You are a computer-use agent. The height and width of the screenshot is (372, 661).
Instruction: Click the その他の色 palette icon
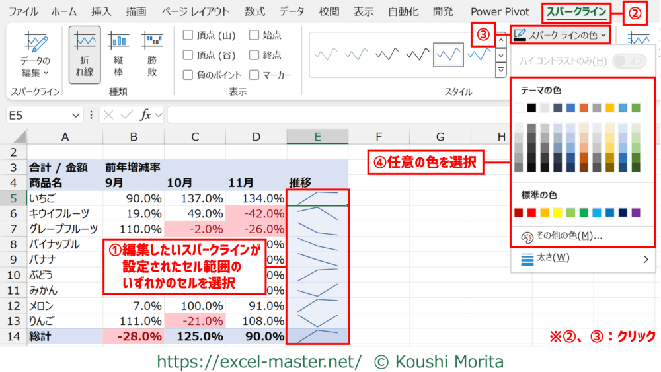click(x=527, y=237)
